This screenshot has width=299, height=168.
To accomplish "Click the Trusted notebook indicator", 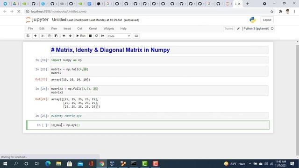I will coord(229,28).
